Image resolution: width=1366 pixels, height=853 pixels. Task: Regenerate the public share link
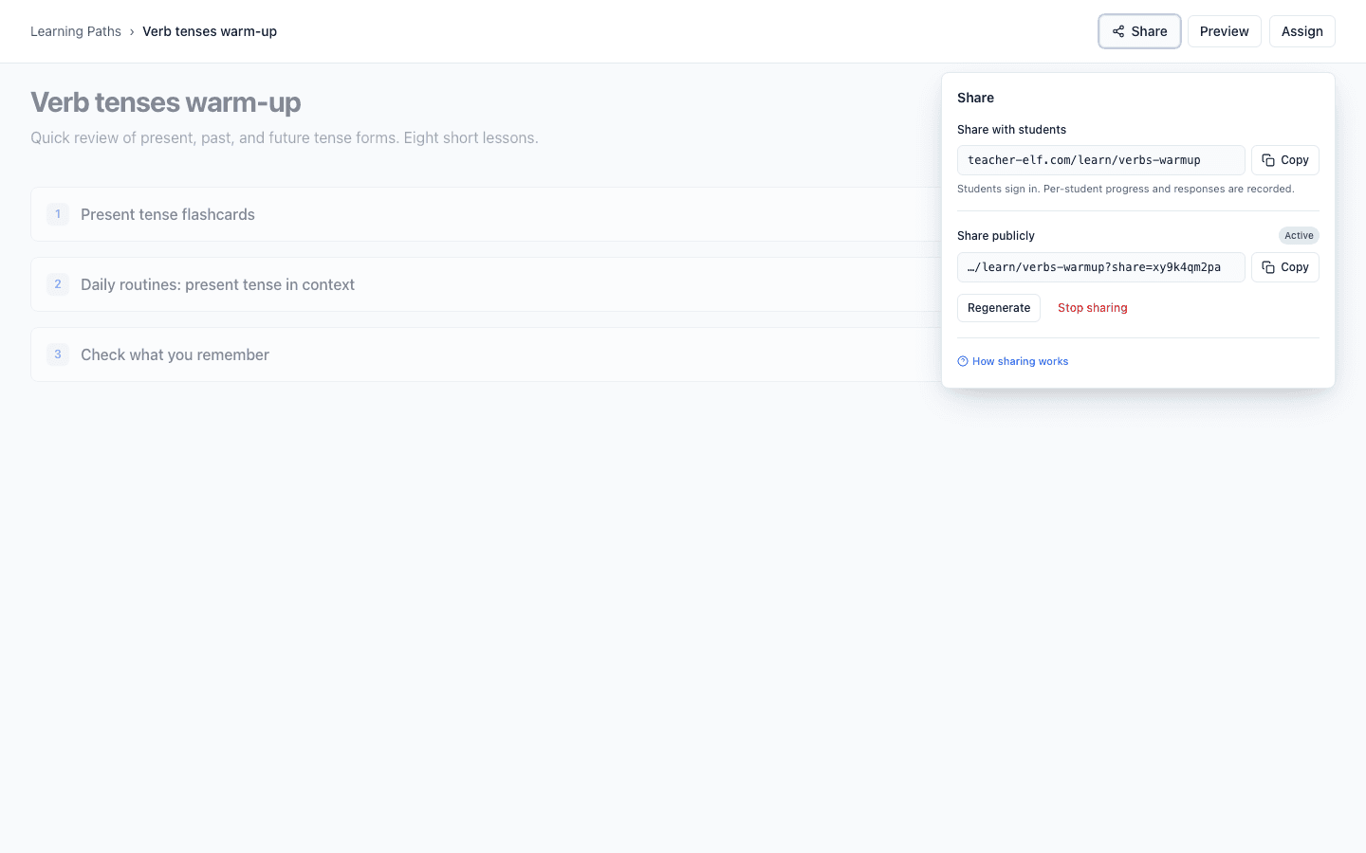point(998,308)
